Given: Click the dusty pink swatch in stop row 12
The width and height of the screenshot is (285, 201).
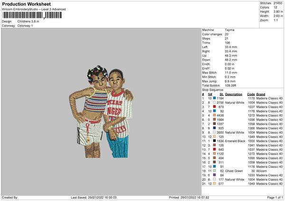Looking at the screenshot, I should [x=215, y=145].
